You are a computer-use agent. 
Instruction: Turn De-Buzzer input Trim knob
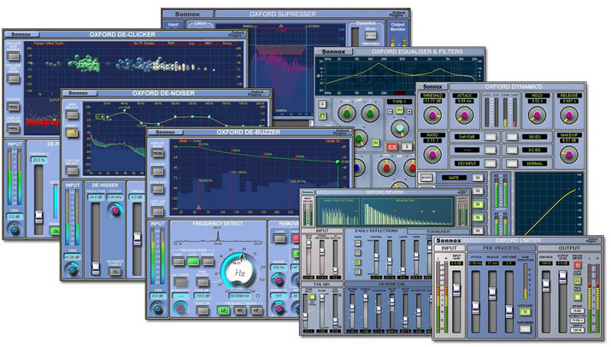(x=157, y=309)
